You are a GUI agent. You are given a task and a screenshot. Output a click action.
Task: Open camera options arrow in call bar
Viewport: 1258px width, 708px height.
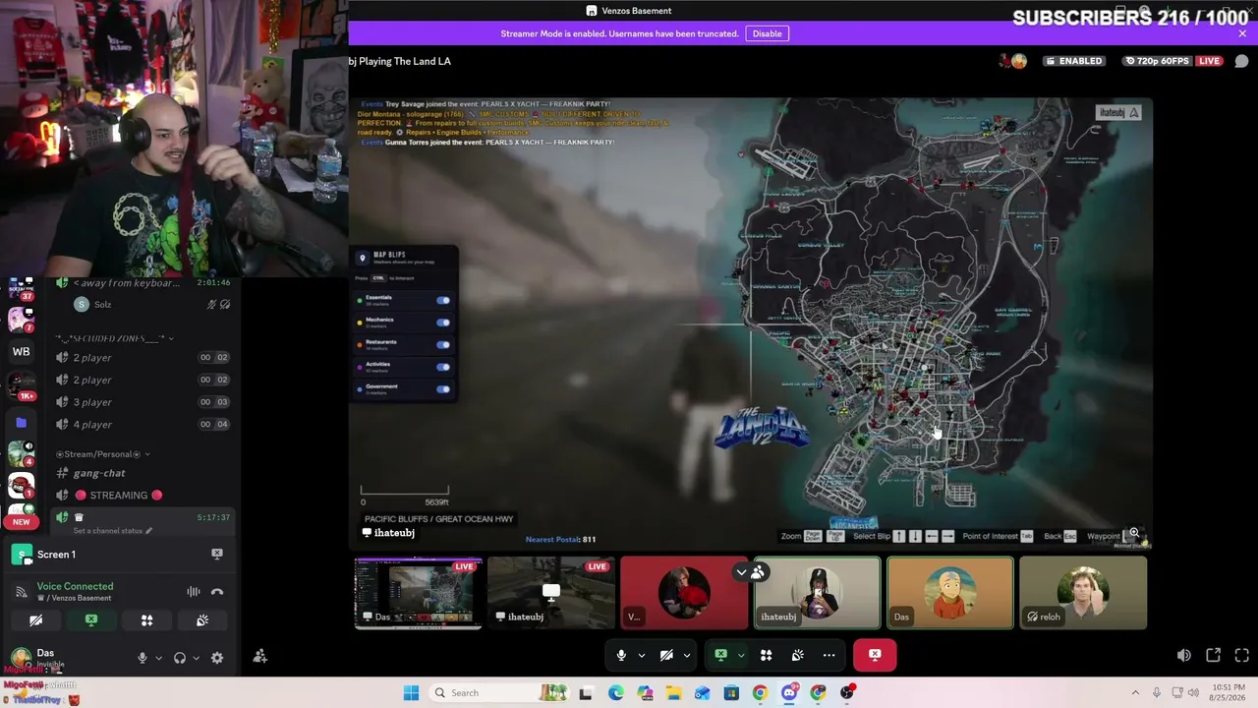point(687,655)
